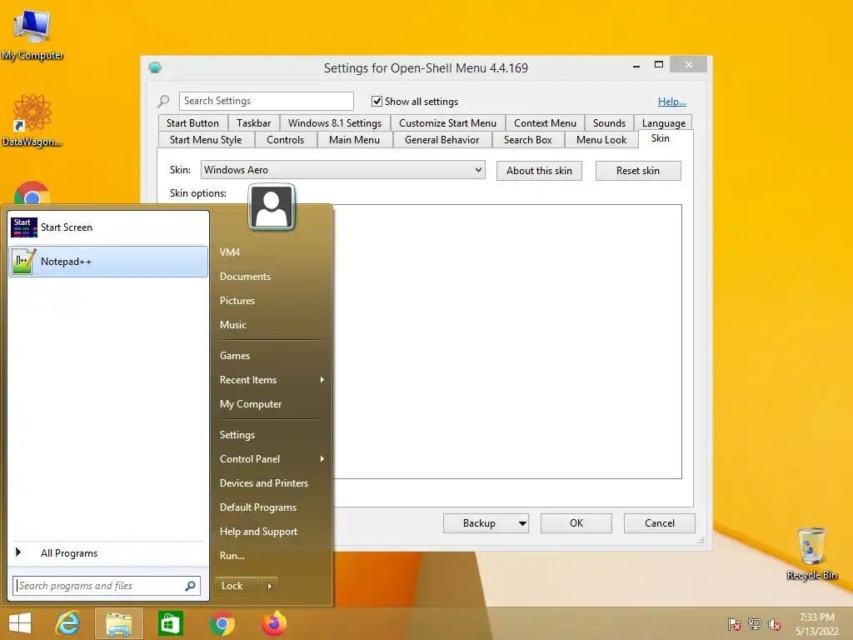Switch to the Start Menu Style tab

(x=206, y=140)
